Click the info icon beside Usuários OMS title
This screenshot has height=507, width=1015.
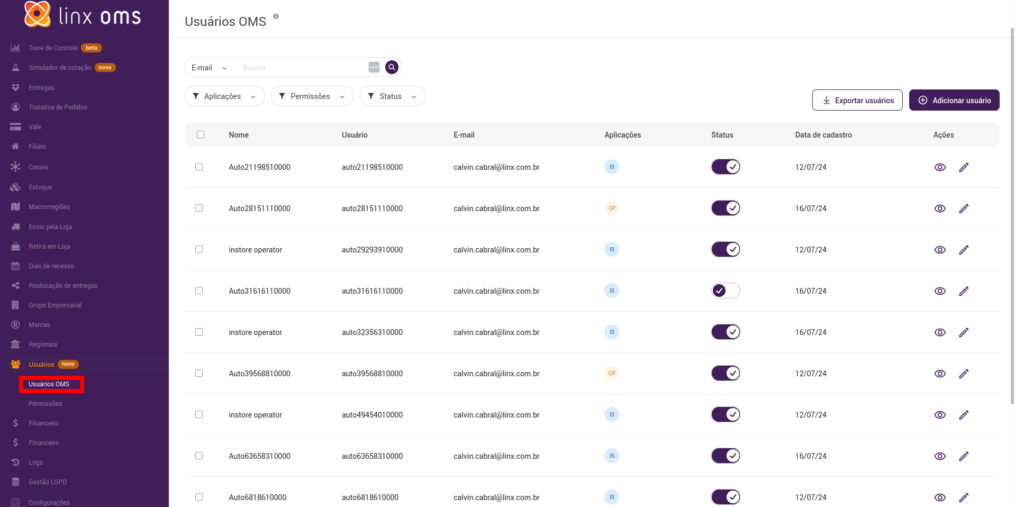click(x=276, y=16)
